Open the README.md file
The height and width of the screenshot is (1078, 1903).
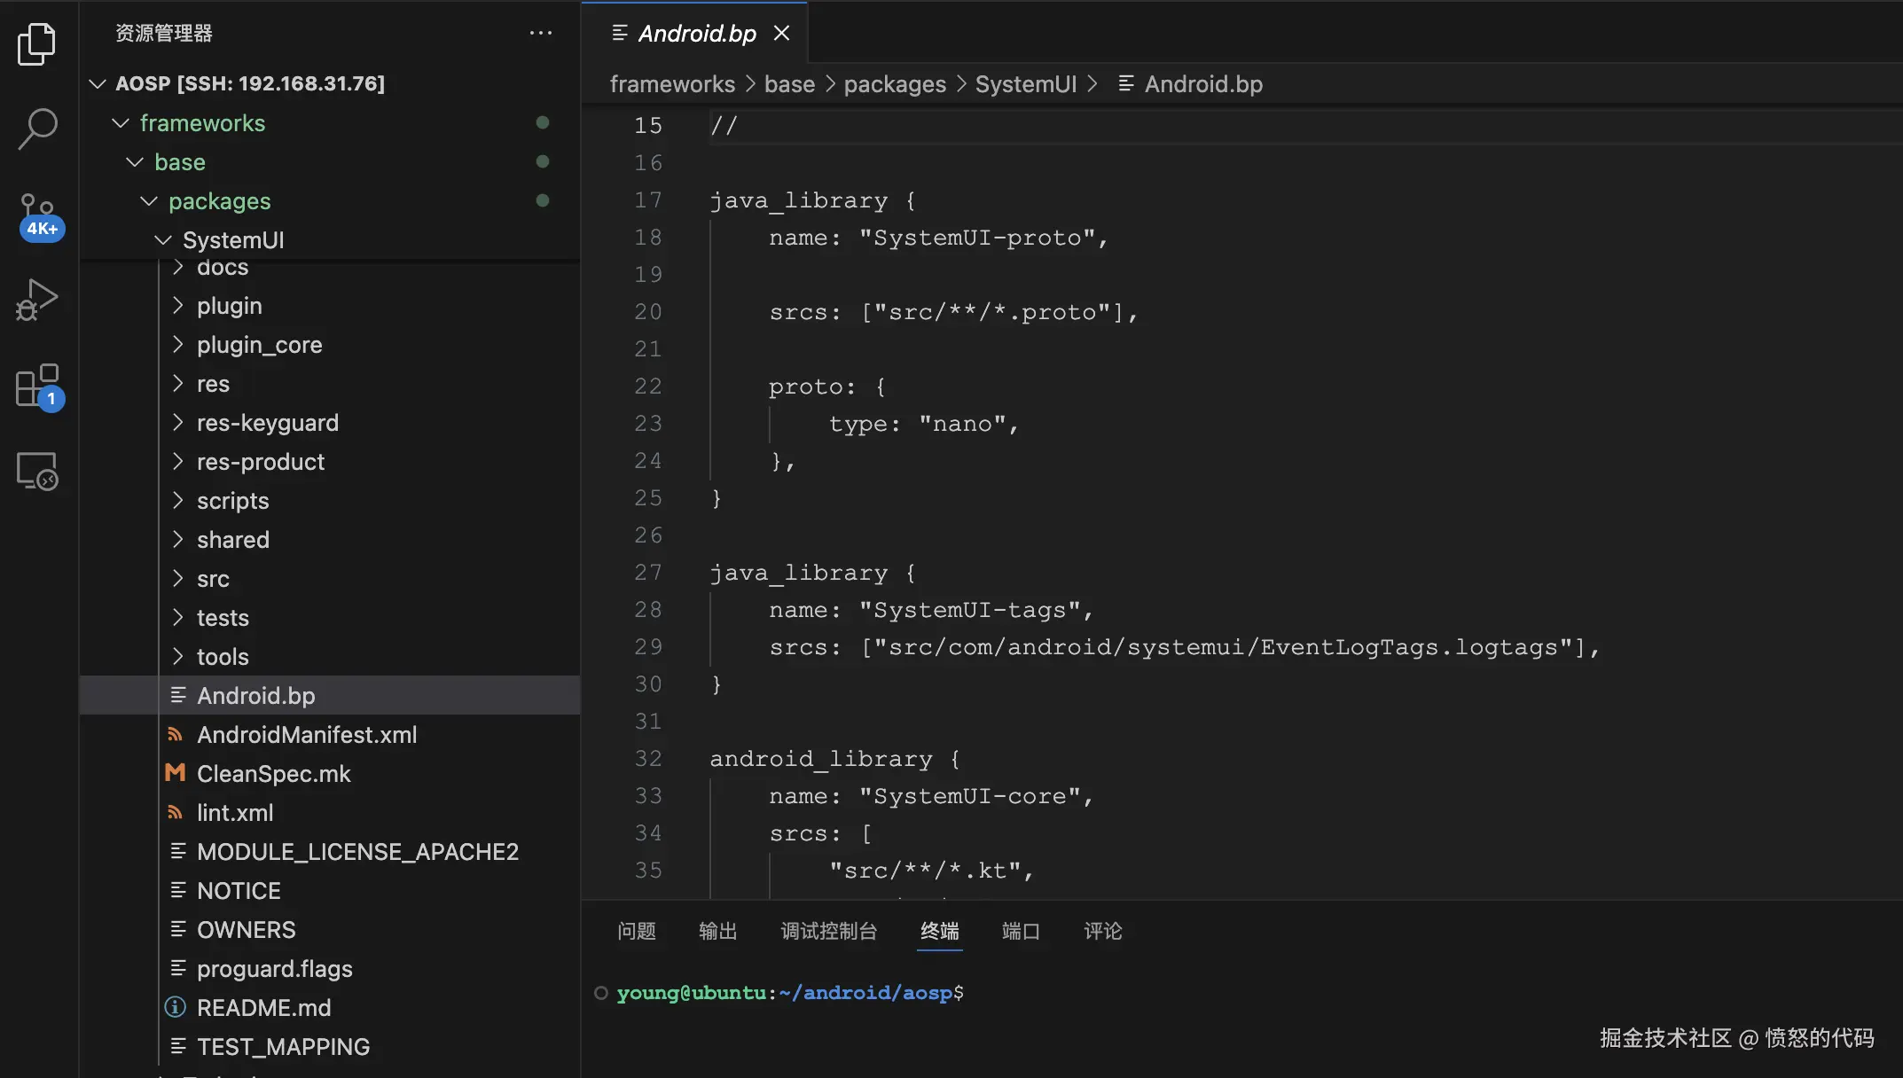coord(263,1008)
